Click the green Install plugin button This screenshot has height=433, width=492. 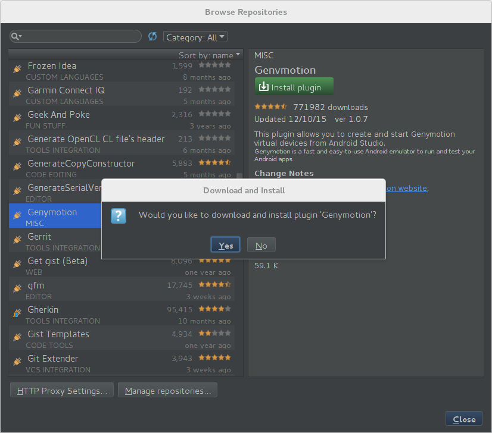point(294,86)
